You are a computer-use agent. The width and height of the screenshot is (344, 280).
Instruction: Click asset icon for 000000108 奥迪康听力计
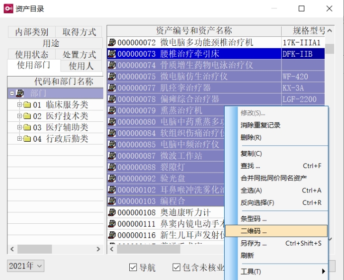[x=112, y=212]
